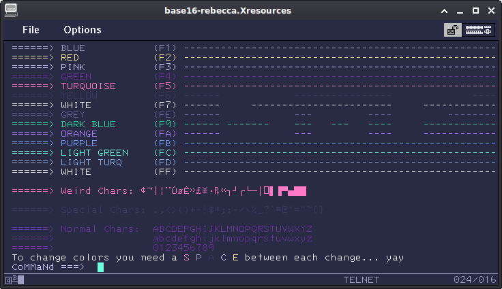The image size is (502, 289).
Task: Click the terminal icon in title bar
Action: [11, 10]
